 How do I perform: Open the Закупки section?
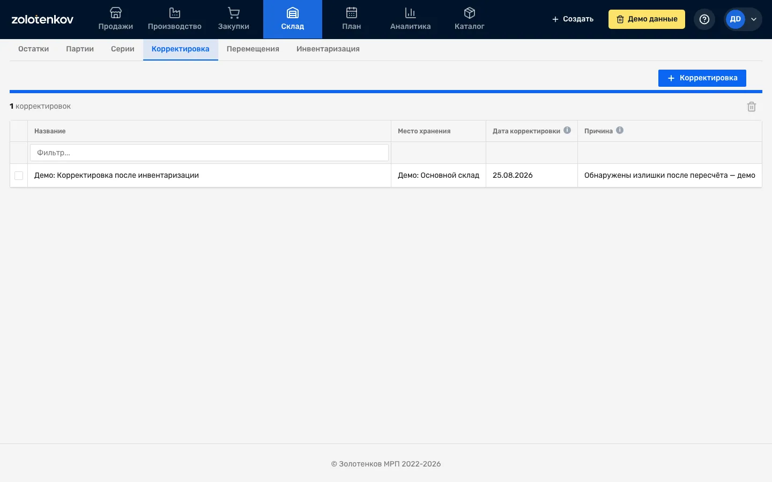234,19
